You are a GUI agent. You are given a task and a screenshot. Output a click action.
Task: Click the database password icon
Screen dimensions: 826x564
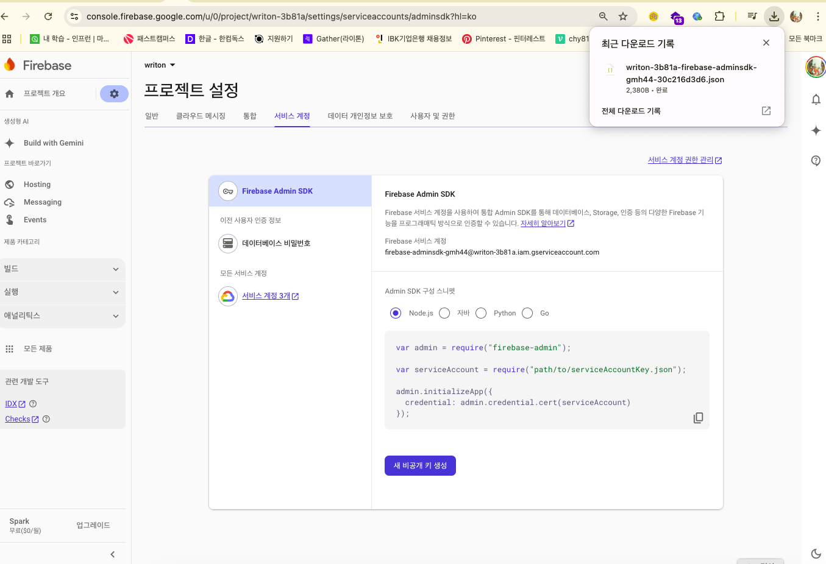coord(228,244)
